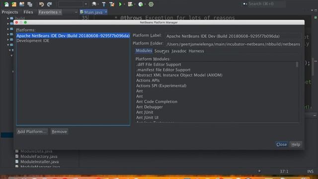
Task: Open the Modules tab
Action: (144, 51)
